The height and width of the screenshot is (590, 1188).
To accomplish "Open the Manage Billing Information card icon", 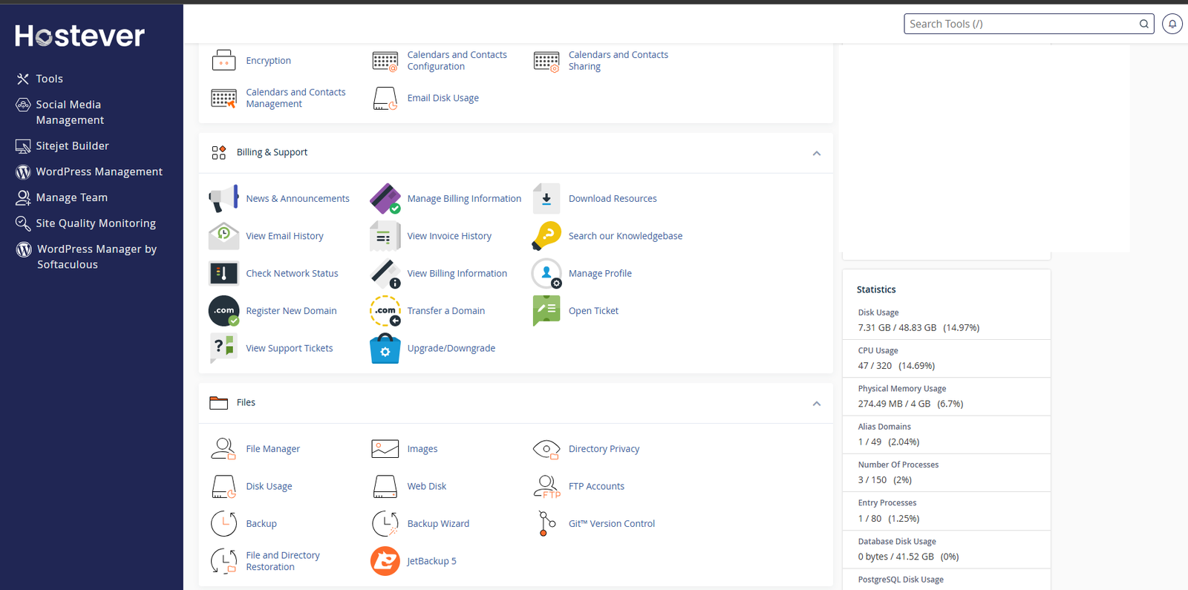I will click(385, 199).
